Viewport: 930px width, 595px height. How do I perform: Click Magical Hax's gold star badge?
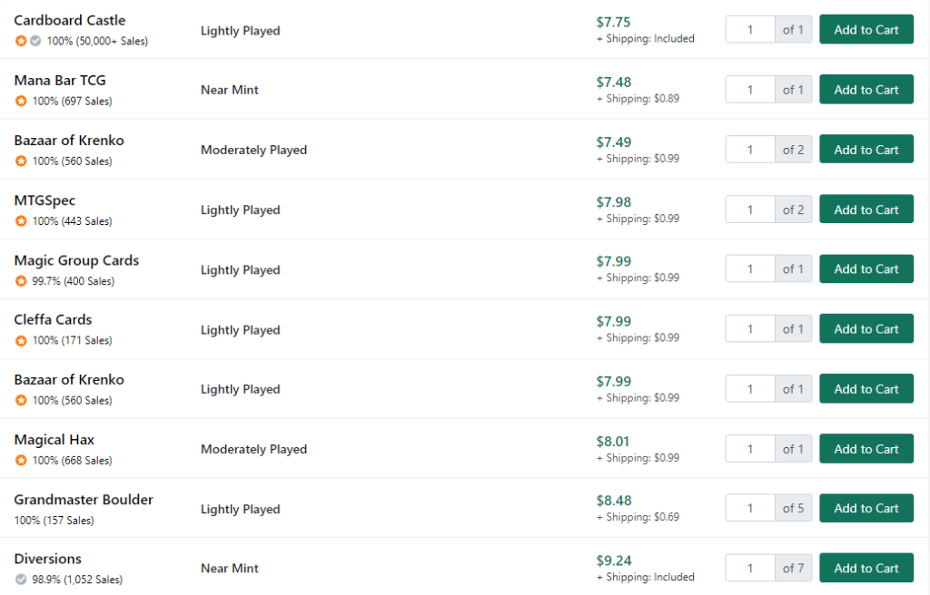point(21,461)
